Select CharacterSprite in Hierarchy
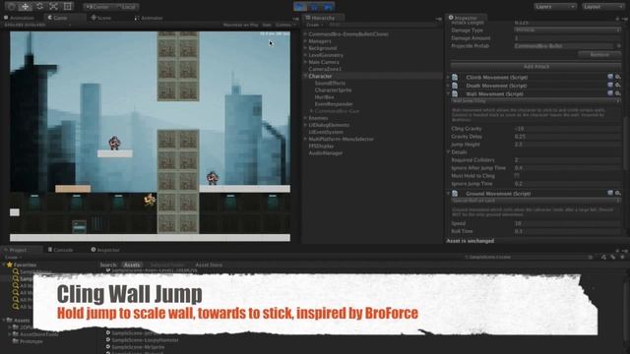 click(333, 89)
